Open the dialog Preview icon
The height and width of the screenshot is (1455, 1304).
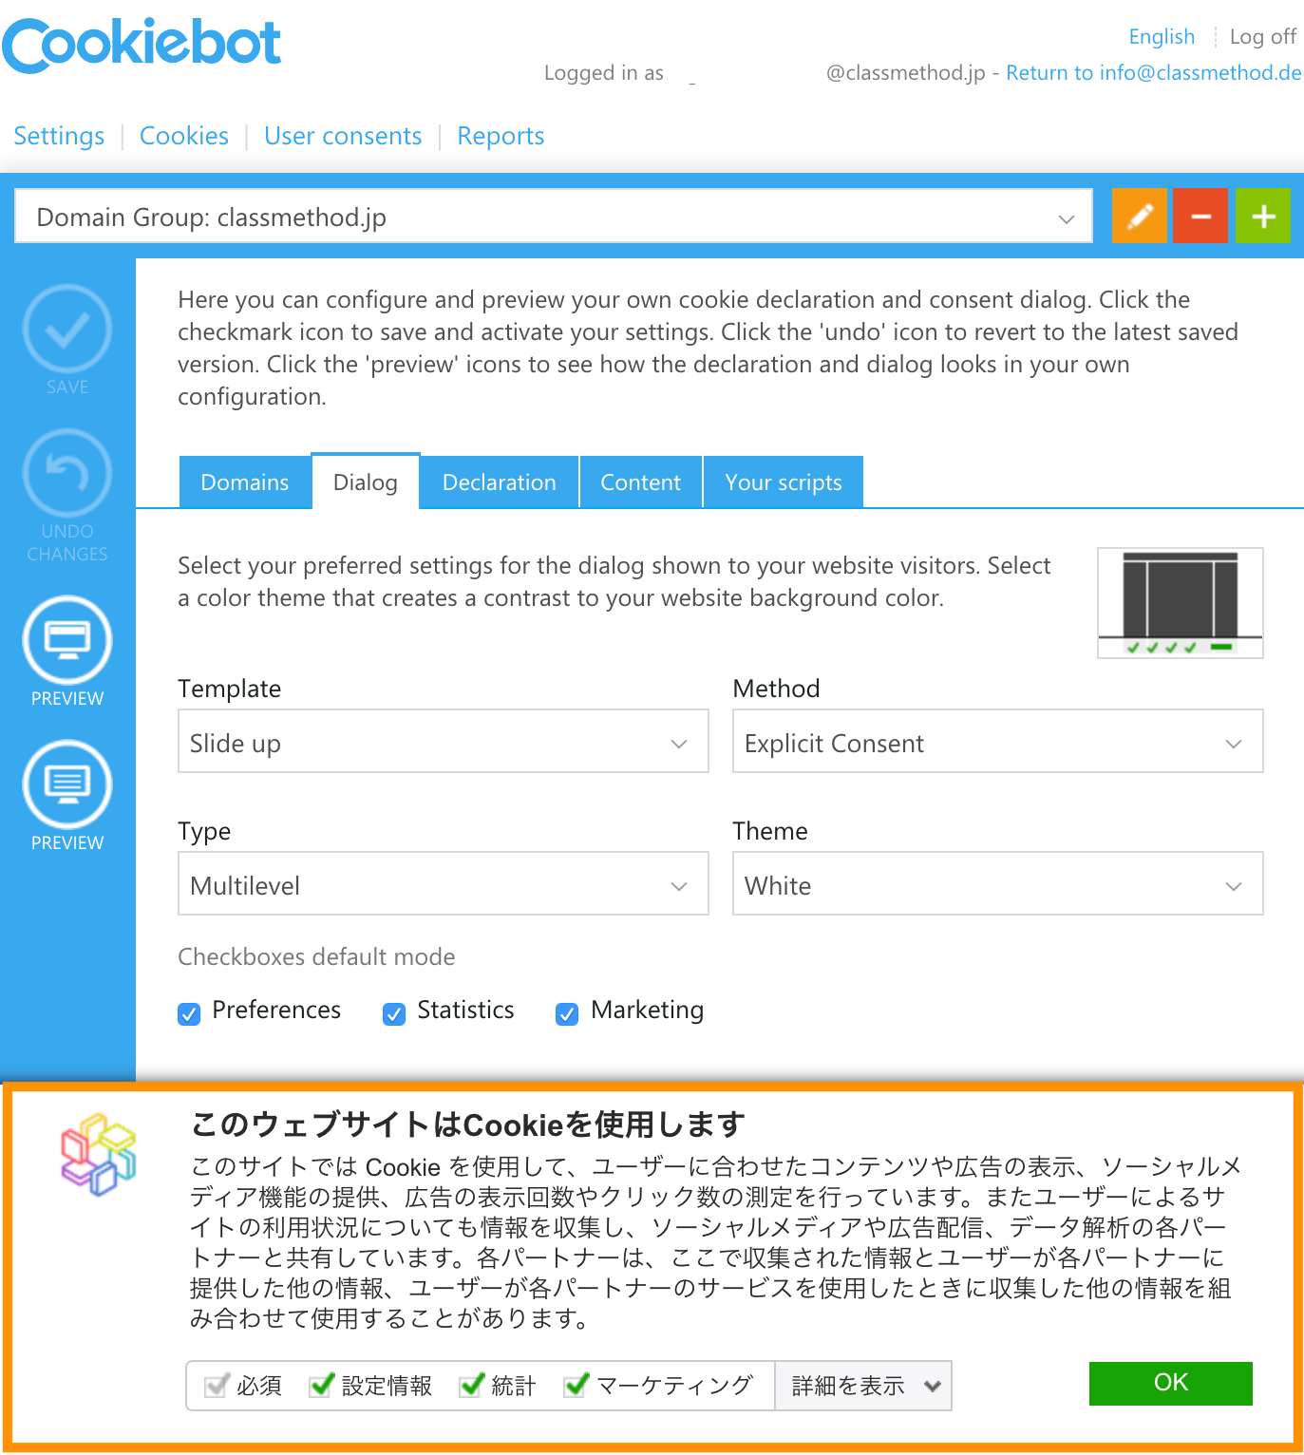67,640
